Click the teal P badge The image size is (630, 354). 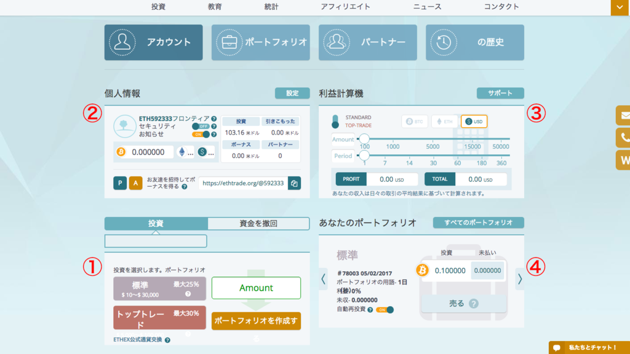tap(120, 183)
